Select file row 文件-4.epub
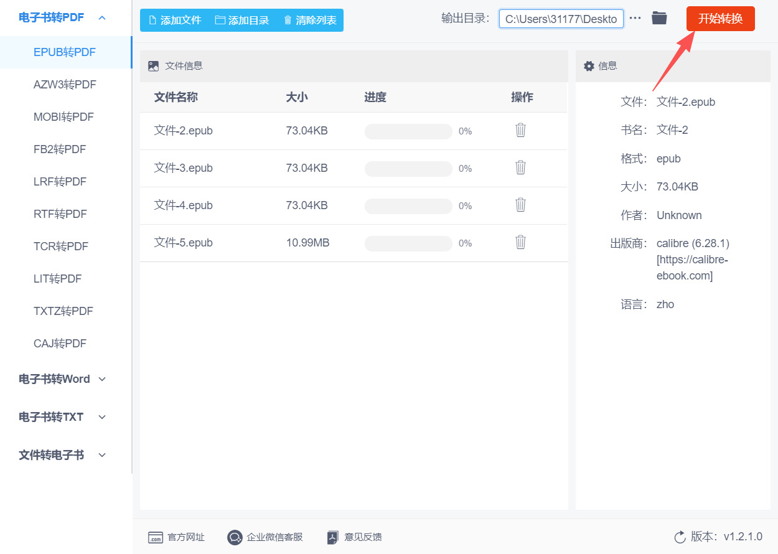 (x=354, y=206)
